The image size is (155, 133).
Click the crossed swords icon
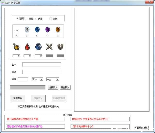(x=49, y=47)
